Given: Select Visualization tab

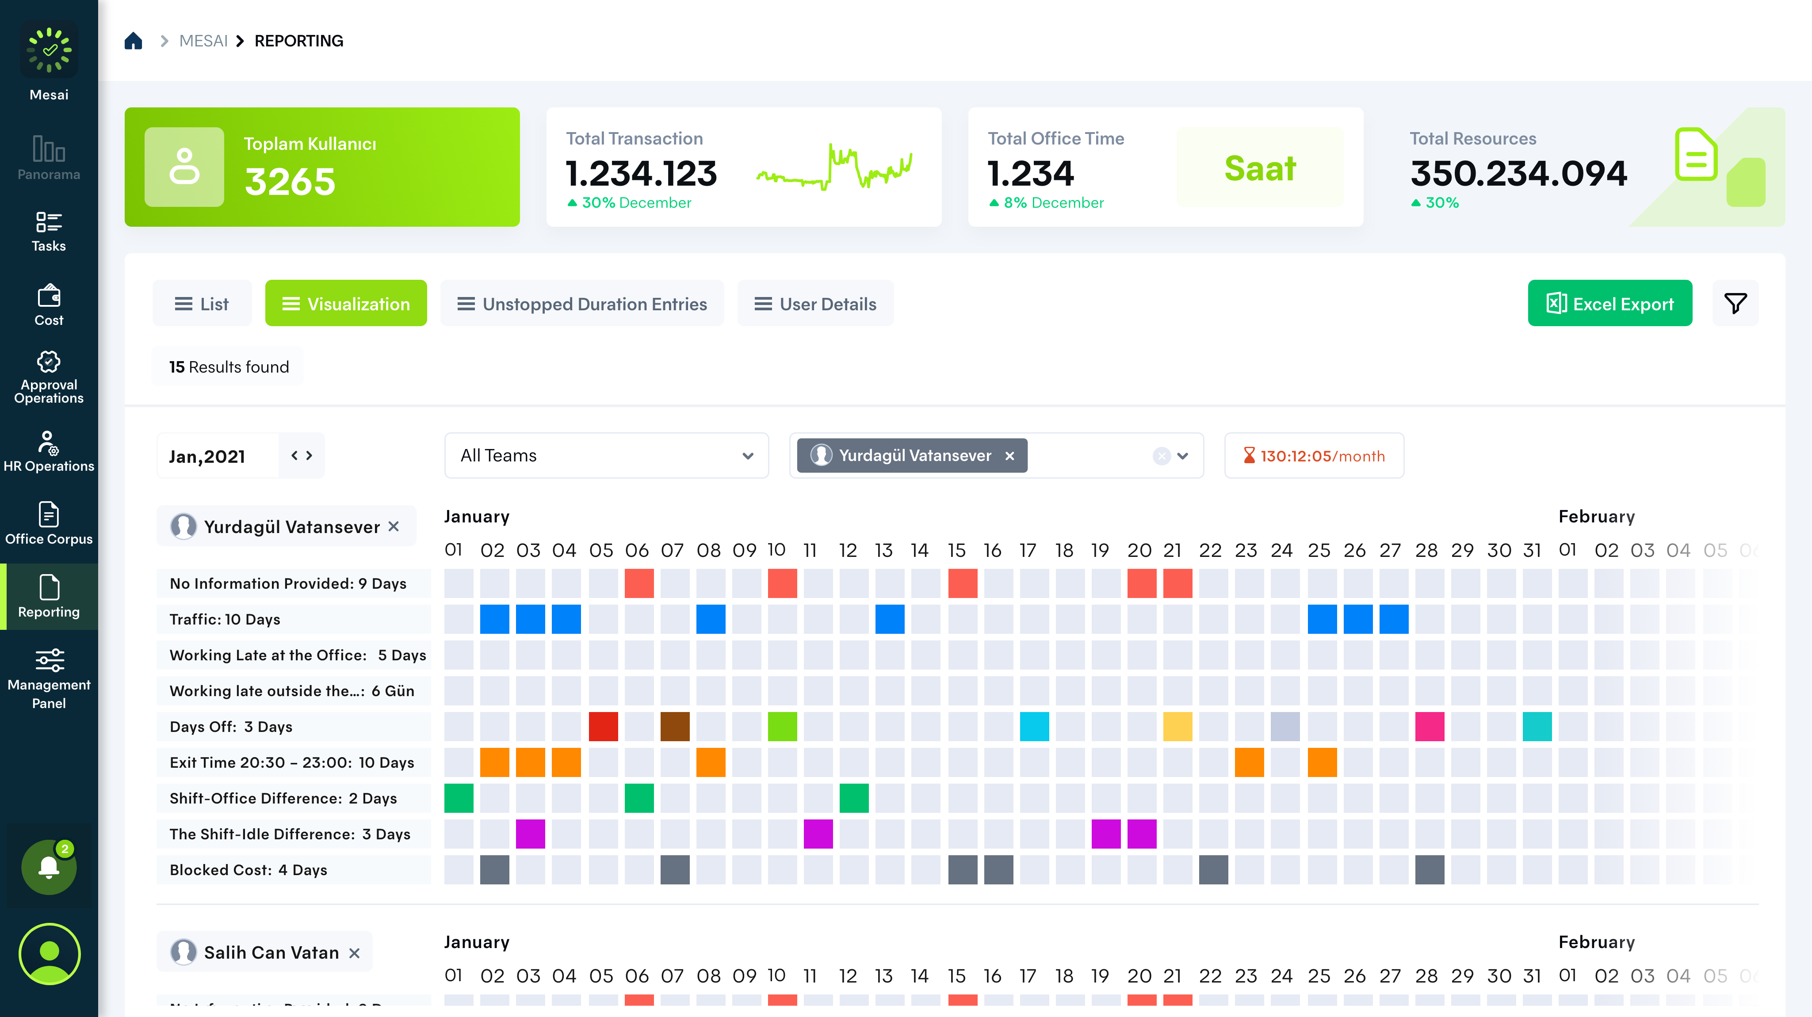Looking at the screenshot, I should (345, 303).
